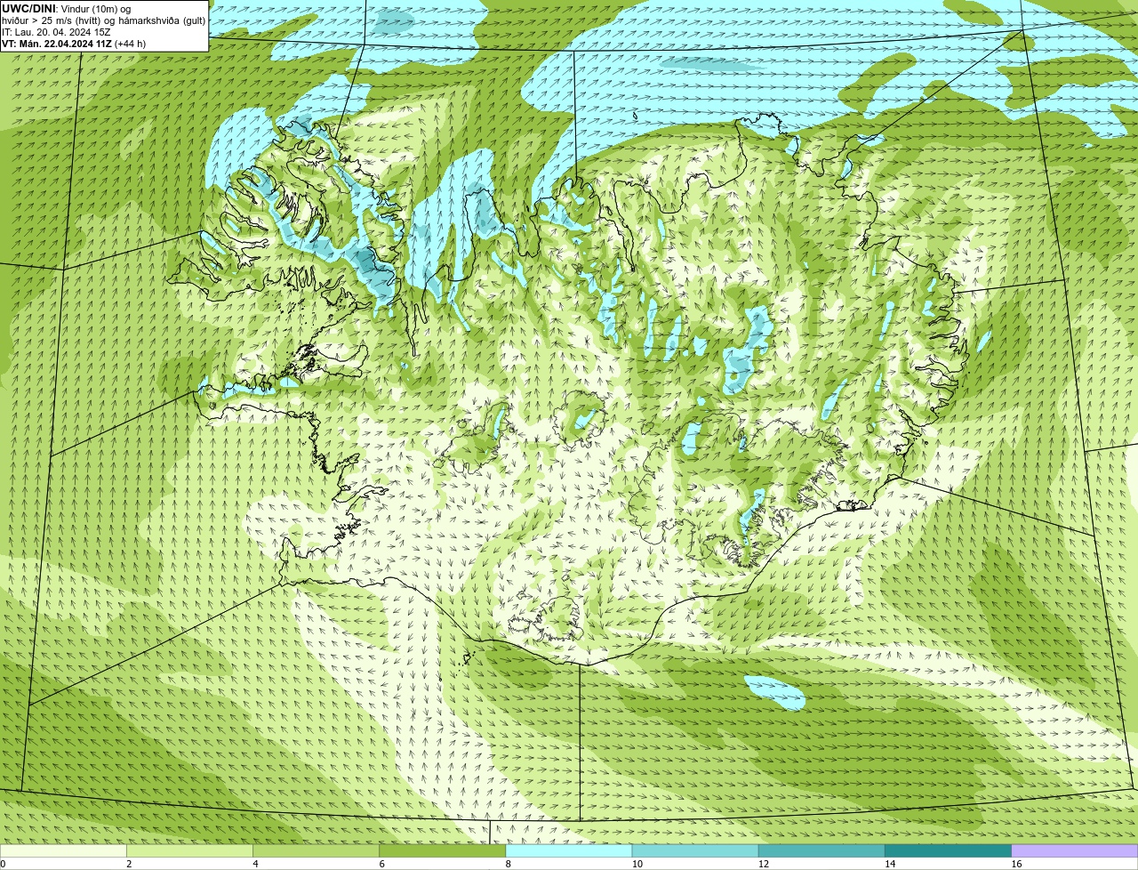This screenshot has width=1138, height=870.
Task: Click the initial time "IT: Lau. 20. 04. 2024 15Z"
Action: (56, 32)
